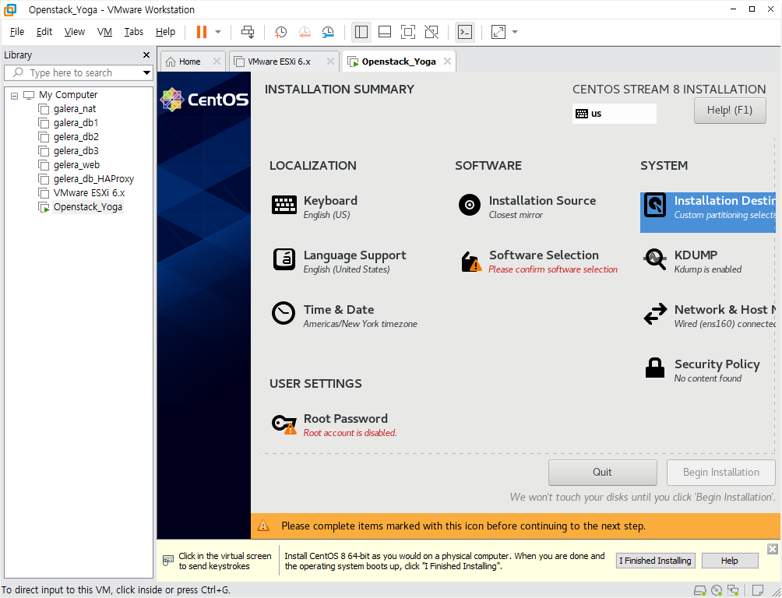
Task: Open power options dropdown arrow next to pause
Action: (218, 32)
